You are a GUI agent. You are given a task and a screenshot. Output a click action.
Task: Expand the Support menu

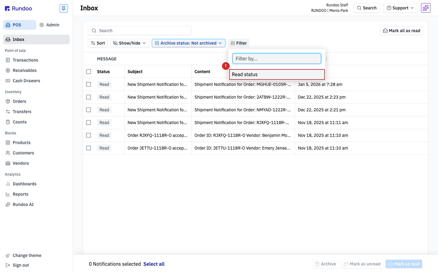(401, 8)
